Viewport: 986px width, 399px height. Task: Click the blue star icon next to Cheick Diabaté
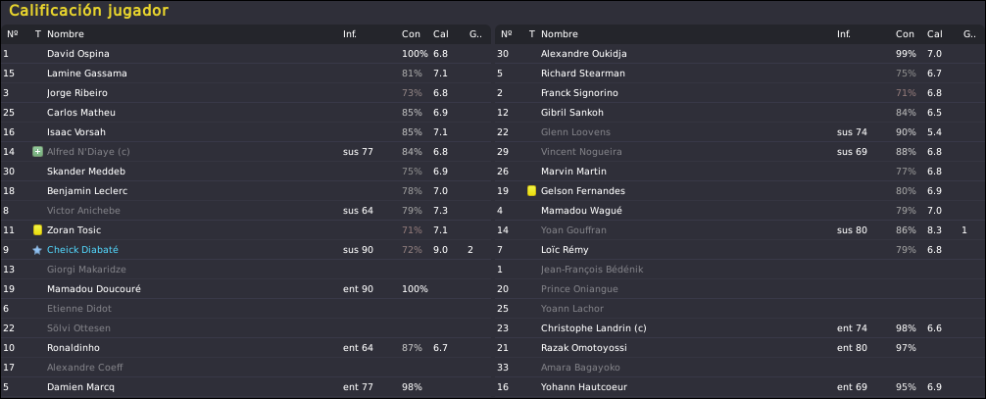(x=37, y=250)
